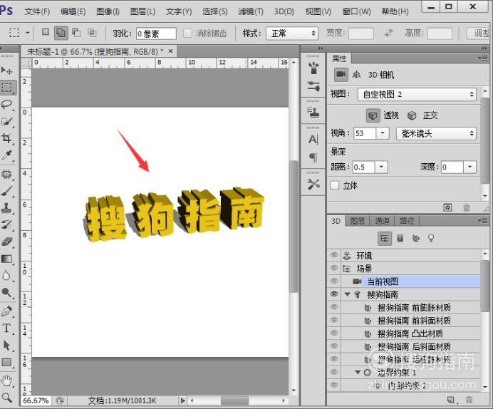The image size is (493, 409).
Task: Enable the 立体 stereo checkbox
Action: pyautogui.click(x=335, y=185)
